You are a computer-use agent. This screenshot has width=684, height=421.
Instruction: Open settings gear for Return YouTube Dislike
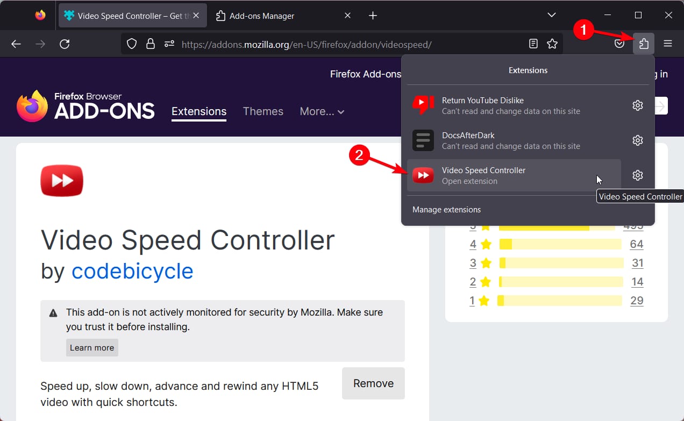pyautogui.click(x=638, y=105)
